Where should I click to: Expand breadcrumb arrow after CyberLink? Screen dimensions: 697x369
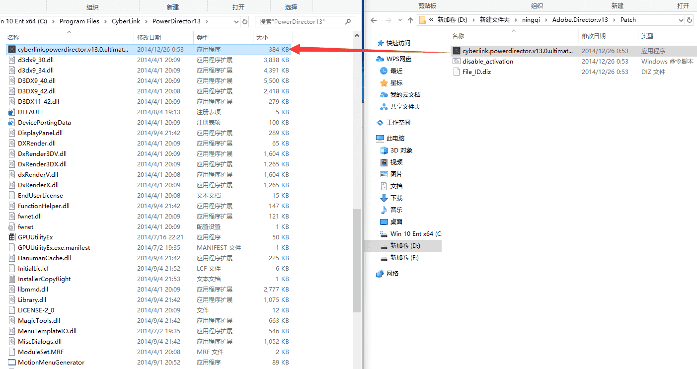[147, 22]
